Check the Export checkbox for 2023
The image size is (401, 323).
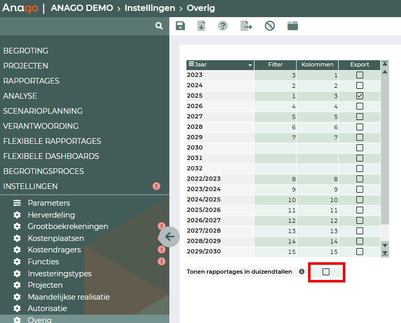[359, 75]
